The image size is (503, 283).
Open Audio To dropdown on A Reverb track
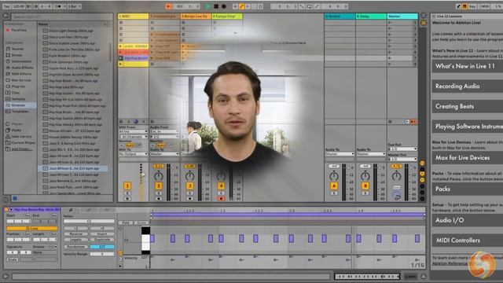coord(340,154)
